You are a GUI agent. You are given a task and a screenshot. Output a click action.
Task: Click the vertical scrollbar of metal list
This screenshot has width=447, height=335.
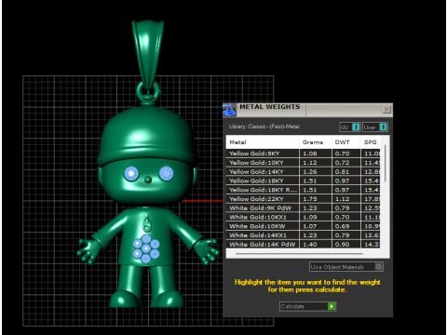(x=386, y=163)
